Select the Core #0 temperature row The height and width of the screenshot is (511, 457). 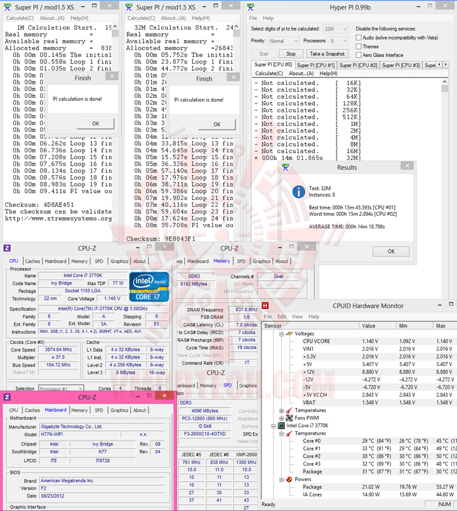point(359,441)
